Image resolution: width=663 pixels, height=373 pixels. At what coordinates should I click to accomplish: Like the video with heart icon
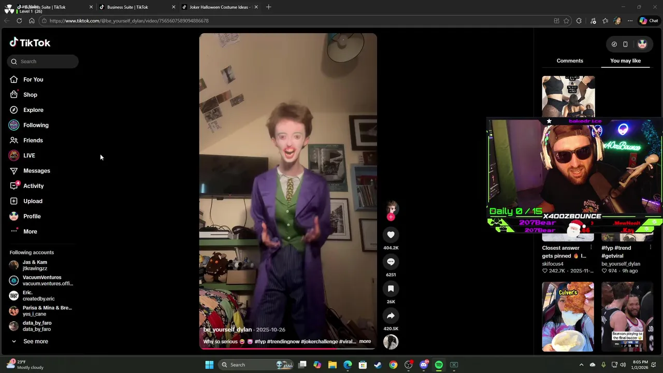click(x=391, y=235)
